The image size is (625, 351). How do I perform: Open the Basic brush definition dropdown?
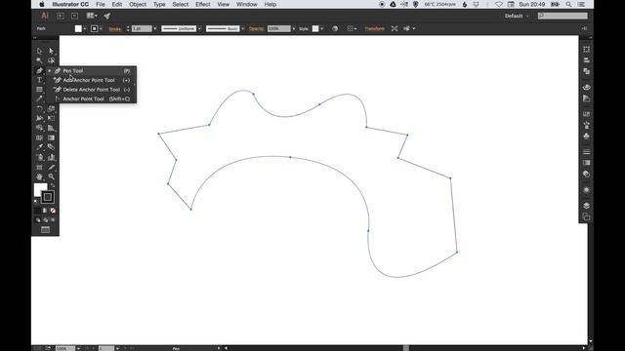pos(243,28)
